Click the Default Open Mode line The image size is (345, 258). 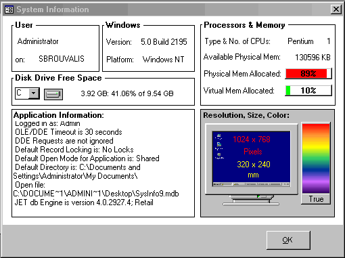point(87,158)
